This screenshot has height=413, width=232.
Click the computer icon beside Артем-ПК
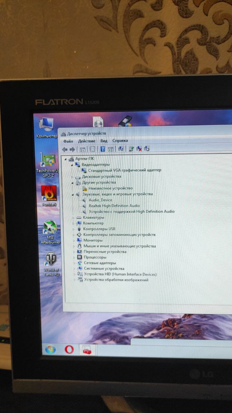pyautogui.click(x=71, y=159)
